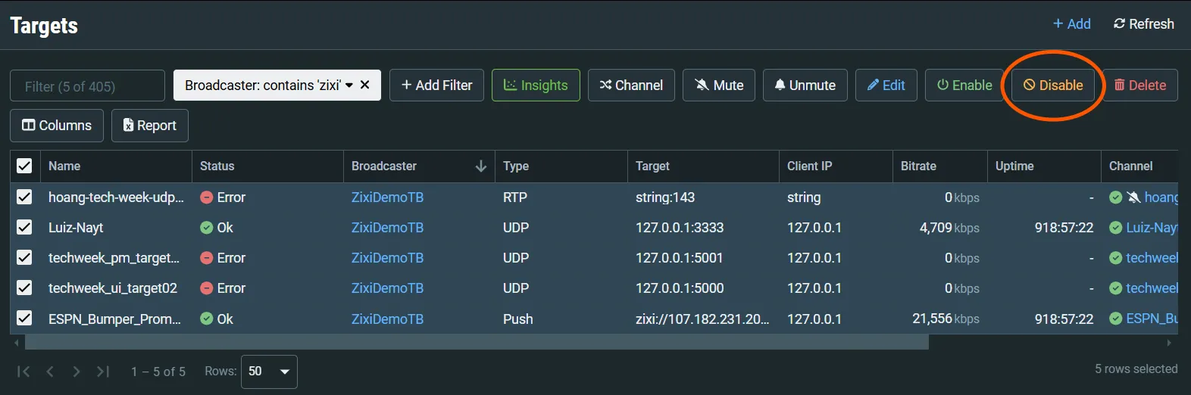
Task: Uncheck the techweek_pm_target row checkbox
Action: (24, 257)
